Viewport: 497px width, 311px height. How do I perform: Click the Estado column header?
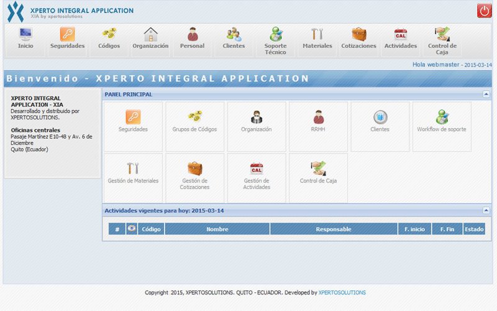(x=474, y=229)
